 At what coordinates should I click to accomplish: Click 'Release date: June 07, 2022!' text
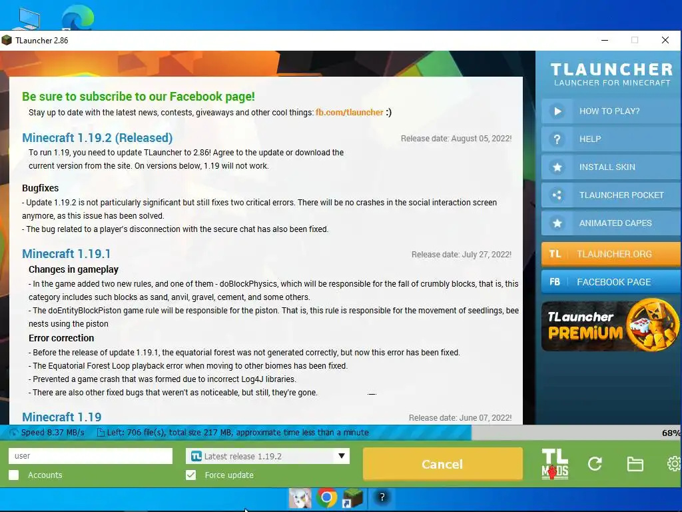point(460,417)
